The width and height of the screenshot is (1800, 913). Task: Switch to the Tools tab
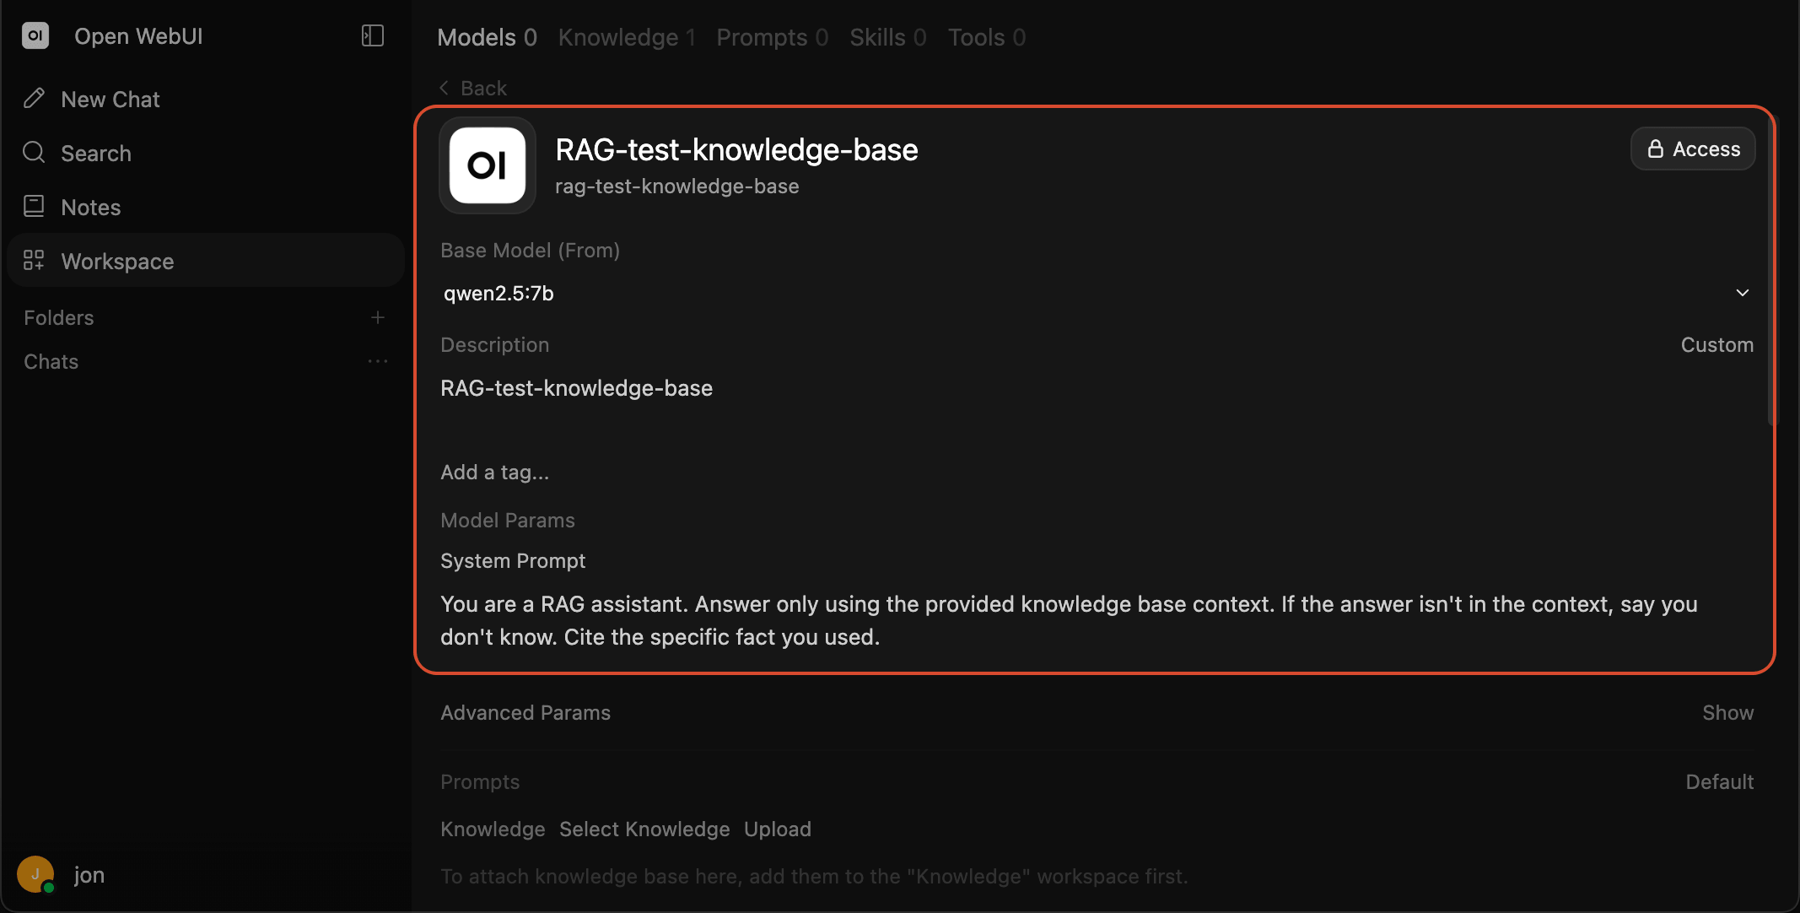pyautogui.click(x=987, y=37)
